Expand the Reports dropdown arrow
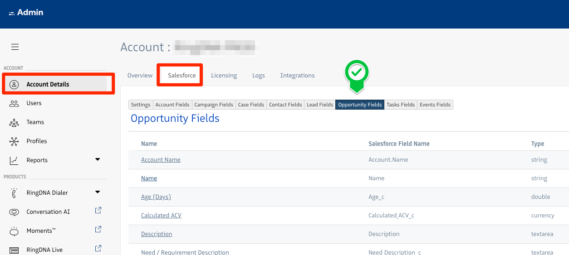569x255 pixels. (98, 159)
